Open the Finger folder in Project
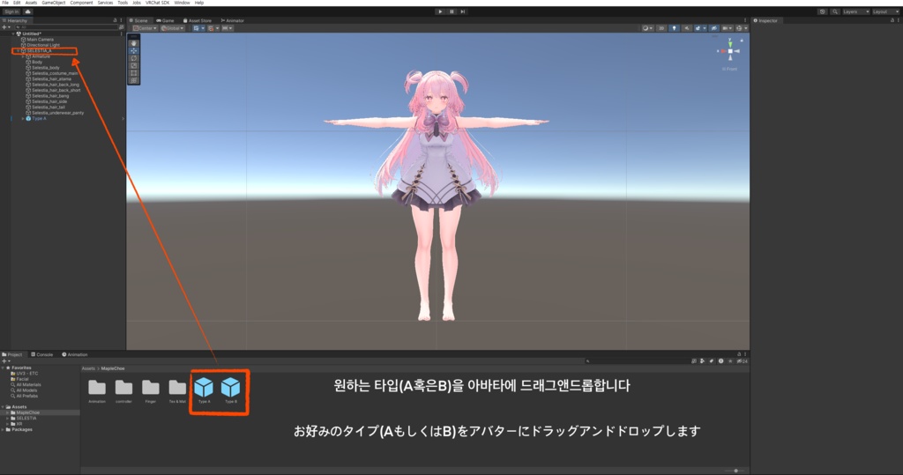Screen dimensions: 903x475 [150, 390]
